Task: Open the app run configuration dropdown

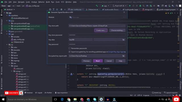Action: [x=105, y=6]
